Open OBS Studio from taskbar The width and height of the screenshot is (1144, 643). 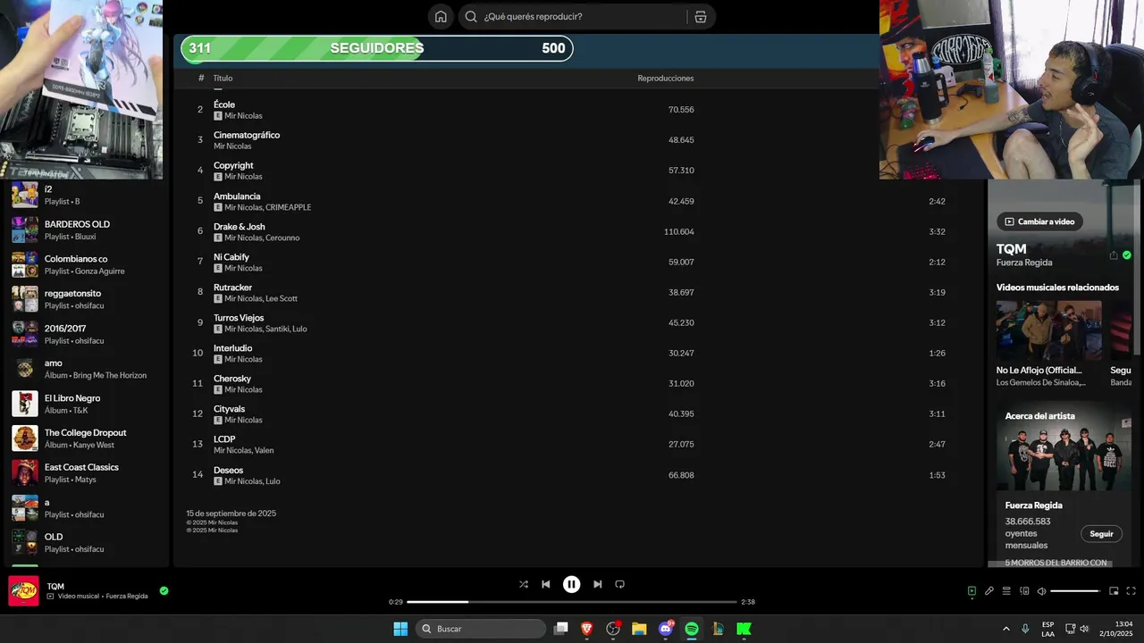(613, 629)
